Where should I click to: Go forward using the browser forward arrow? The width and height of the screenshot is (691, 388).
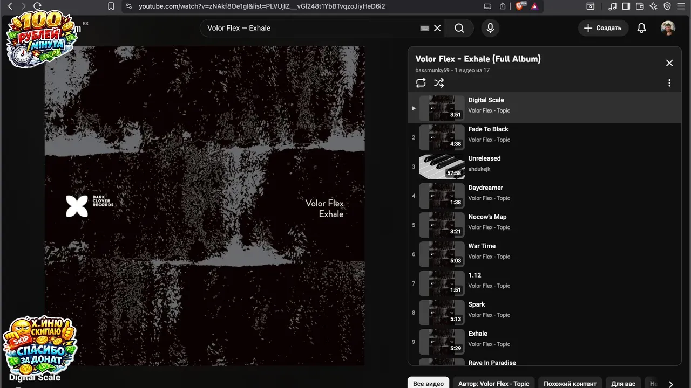point(23,6)
